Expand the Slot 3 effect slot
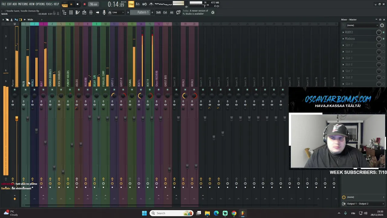 (x=343, y=45)
